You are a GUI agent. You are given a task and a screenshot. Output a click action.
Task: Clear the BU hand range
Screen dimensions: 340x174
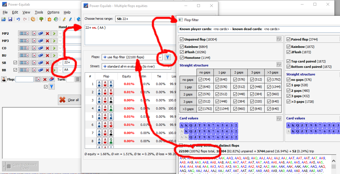click(47, 55)
